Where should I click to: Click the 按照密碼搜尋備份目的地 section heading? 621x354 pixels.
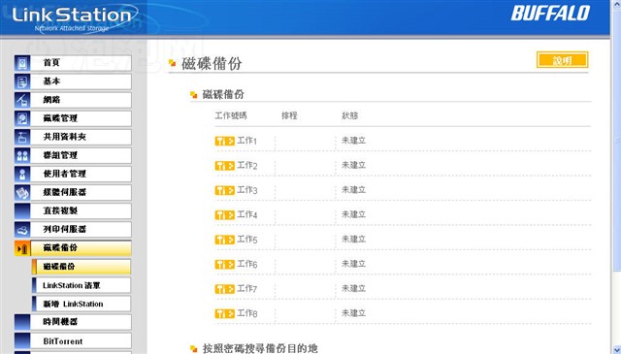coord(260,348)
